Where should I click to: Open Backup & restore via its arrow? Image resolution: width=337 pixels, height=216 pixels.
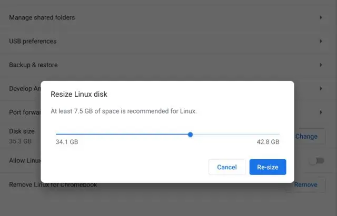[x=321, y=65]
